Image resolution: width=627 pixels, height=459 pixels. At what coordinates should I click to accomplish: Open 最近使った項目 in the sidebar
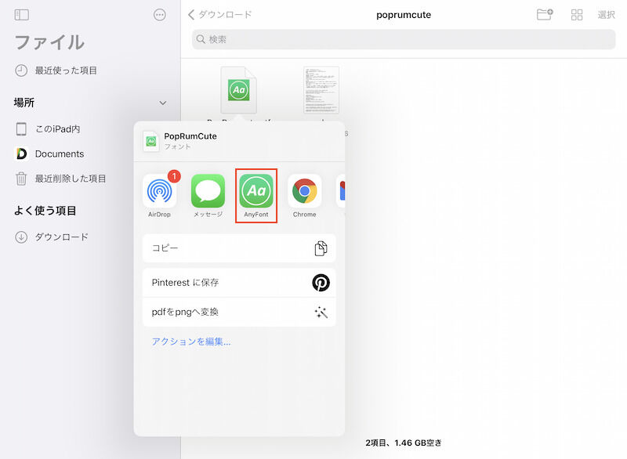pyautogui.click(x=56, y=70)
